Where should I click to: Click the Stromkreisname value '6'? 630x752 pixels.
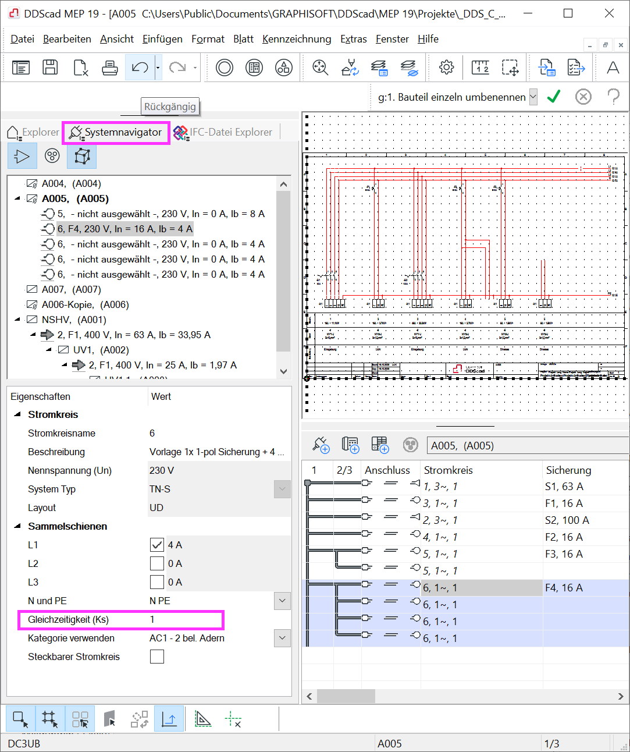[152, 433]
